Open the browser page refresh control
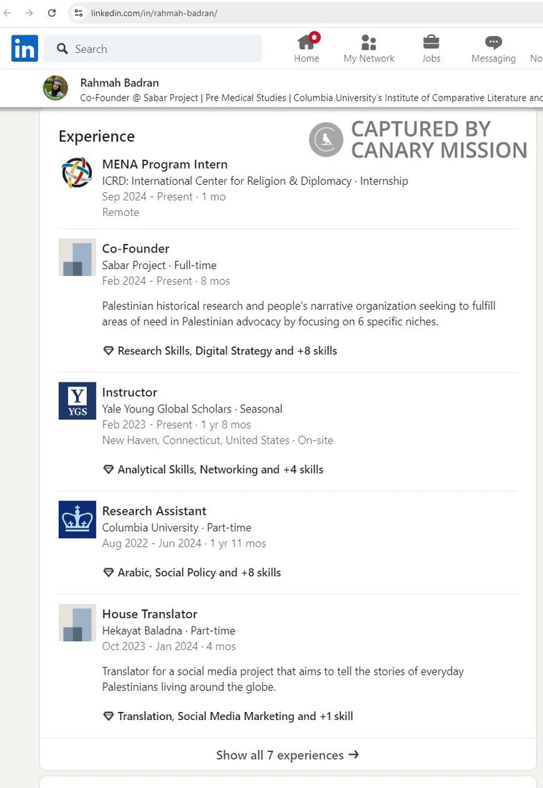 pyautogui.click(x=52, y=13)
